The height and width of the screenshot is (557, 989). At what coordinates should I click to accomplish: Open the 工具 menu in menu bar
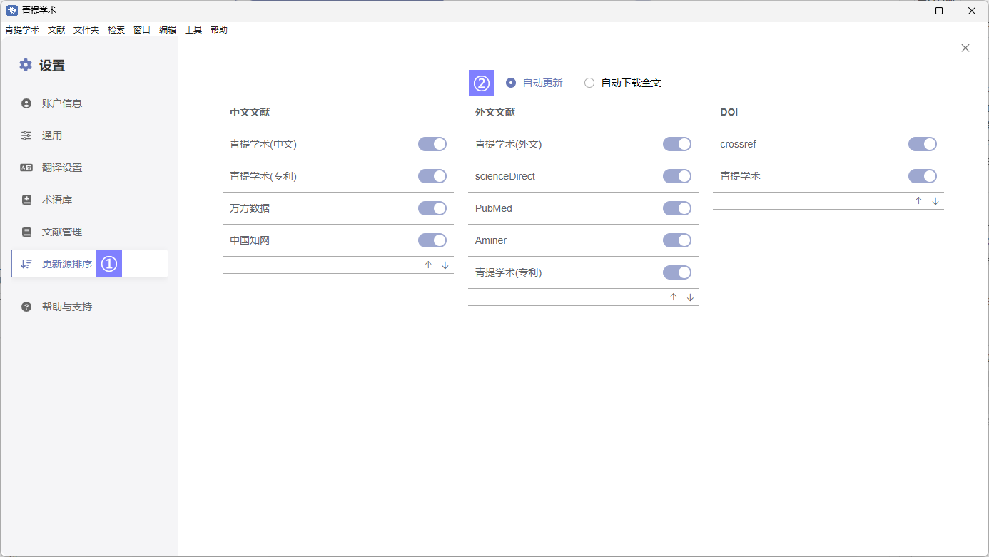click(x=193, y=30)
